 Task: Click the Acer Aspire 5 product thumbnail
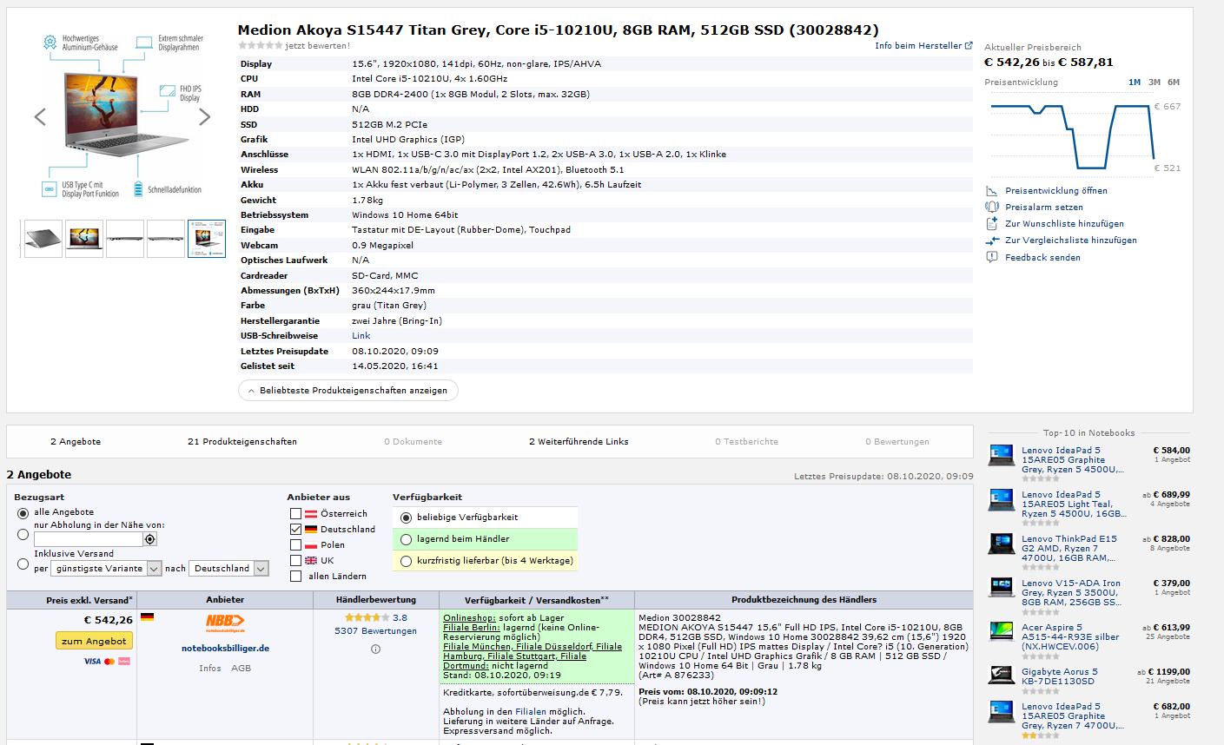point(1002,631)
